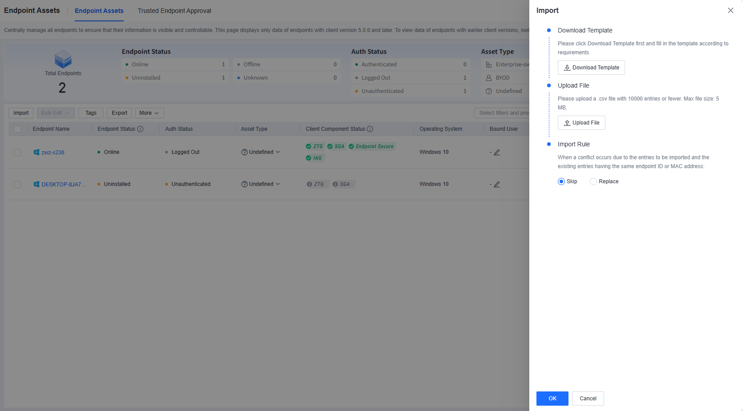Filter by Offline endpoint status
743x411 pixels.
pos(287,64)
